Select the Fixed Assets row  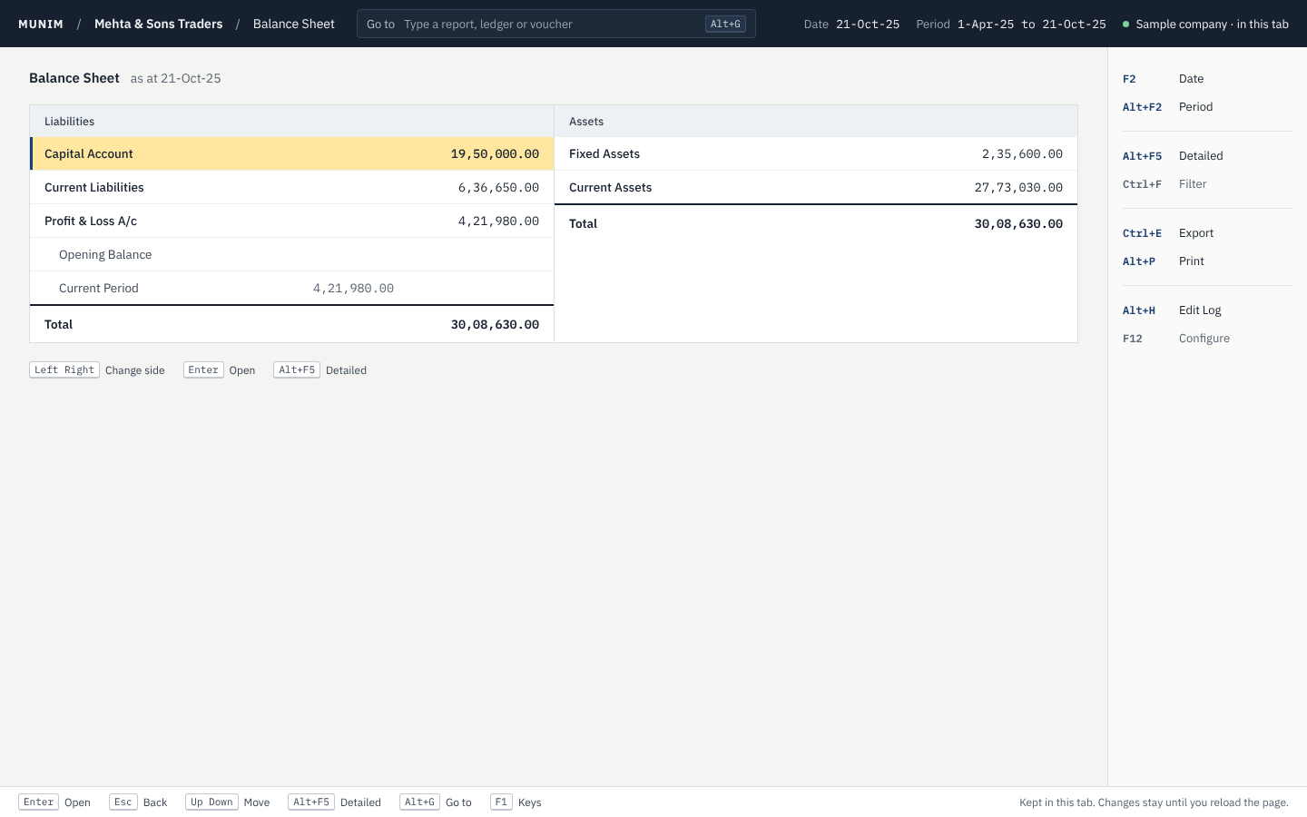816,153
